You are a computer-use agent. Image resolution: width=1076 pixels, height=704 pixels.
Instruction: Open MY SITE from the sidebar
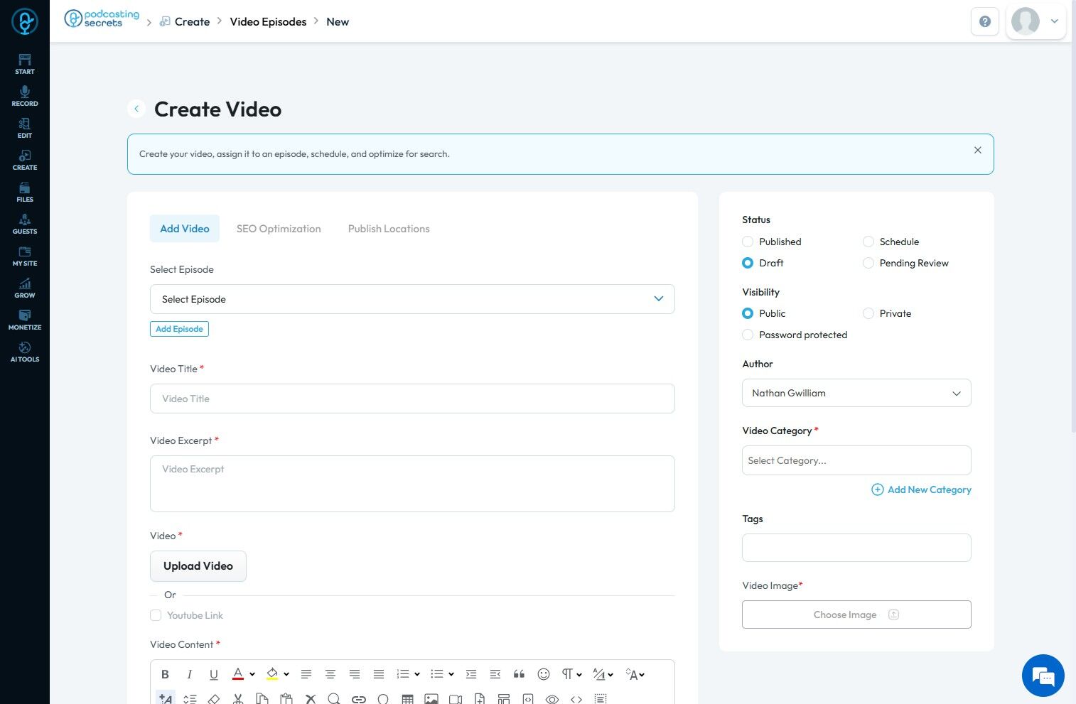point(25,256)
